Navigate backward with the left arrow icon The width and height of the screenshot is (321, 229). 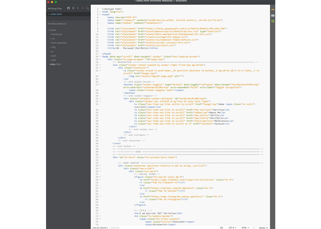[73, 8]
